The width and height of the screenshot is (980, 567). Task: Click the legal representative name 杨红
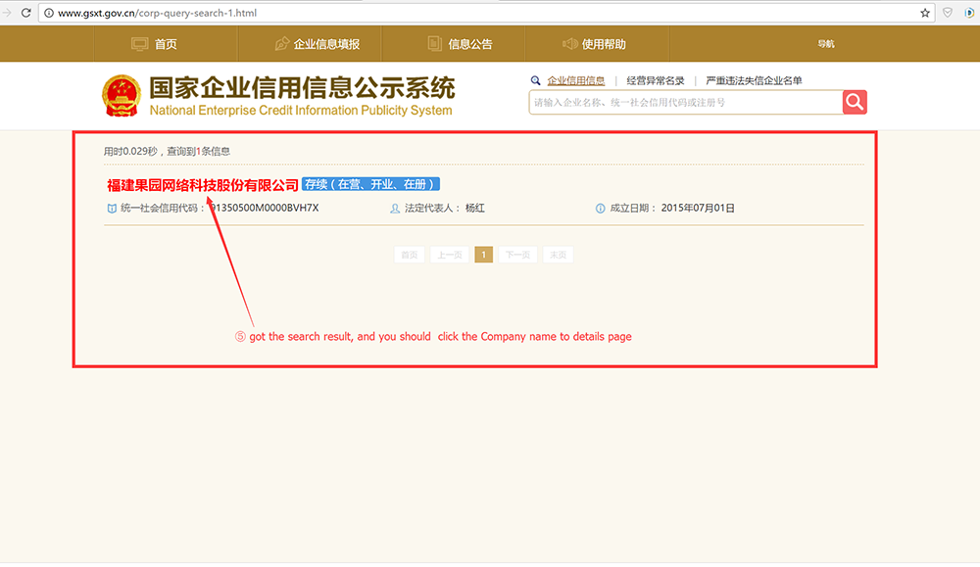coord(475,208)
